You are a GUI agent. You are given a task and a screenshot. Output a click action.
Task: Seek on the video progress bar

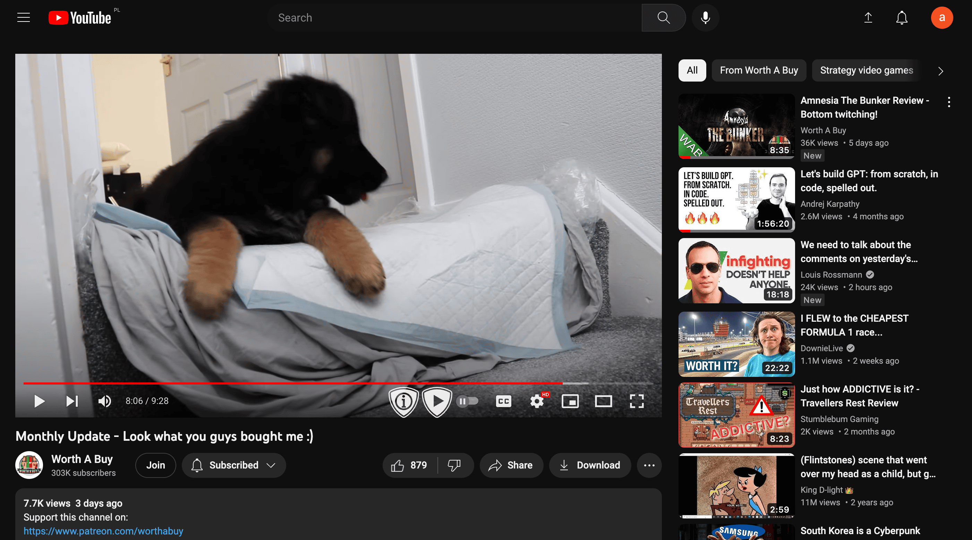coord(338,383)
